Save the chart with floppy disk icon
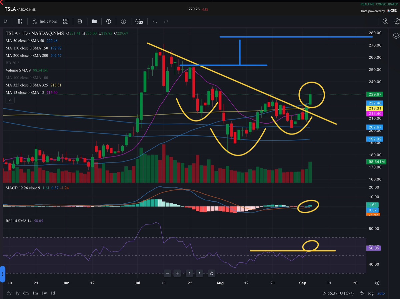Viewport: 400px width, 299px height. coord(80,21)
